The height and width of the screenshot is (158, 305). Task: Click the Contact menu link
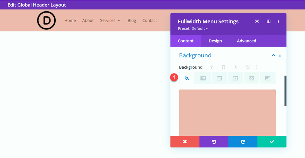point(149,21)
